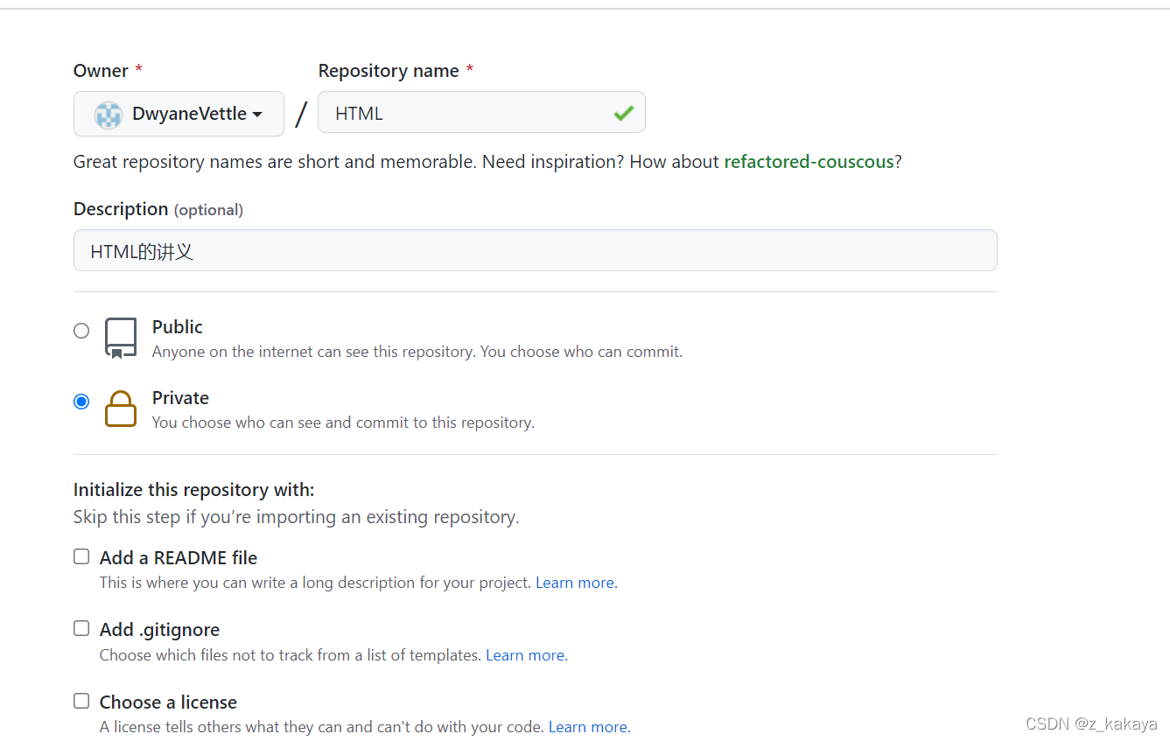Click the DwyaneVettle avatar icon
The width and height of the screenshot is (1170, 741).
coord(108,115)
